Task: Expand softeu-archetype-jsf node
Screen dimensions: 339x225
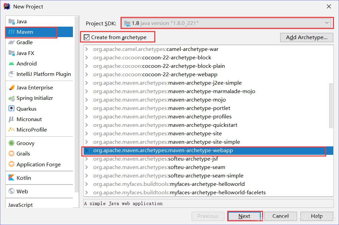Action: coord(87,159)
